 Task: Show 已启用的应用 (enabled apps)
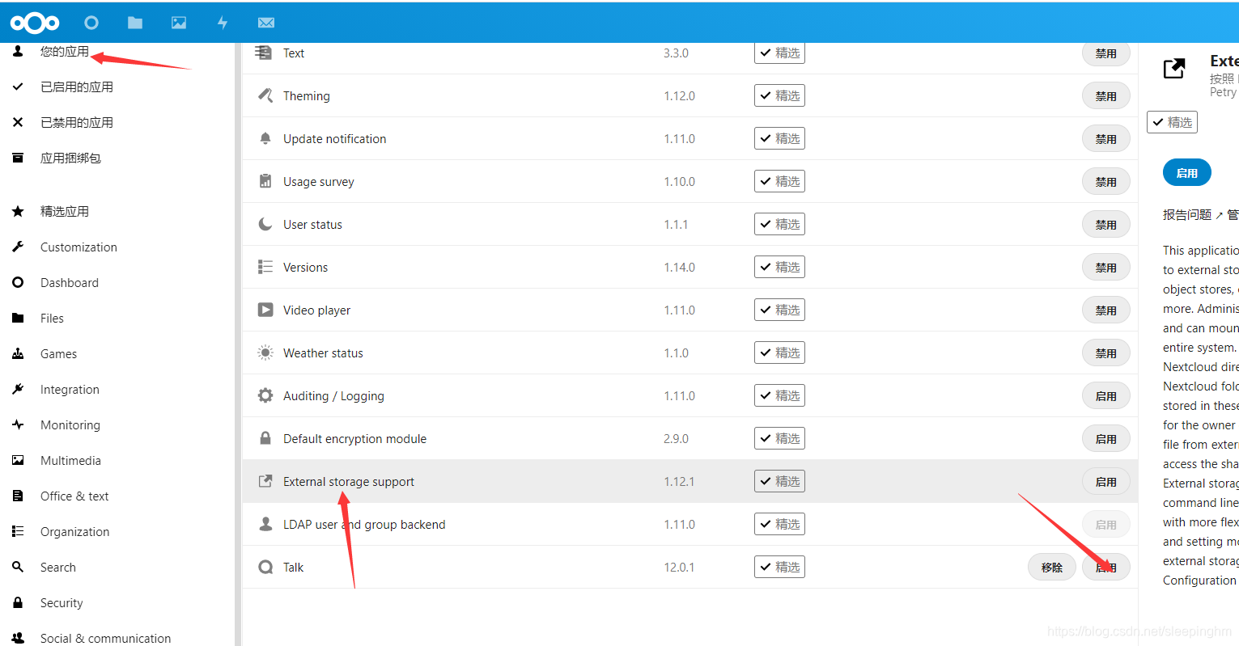pos(77,87)
